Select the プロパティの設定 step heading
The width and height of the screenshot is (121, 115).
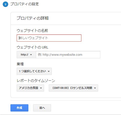point(25,4)
